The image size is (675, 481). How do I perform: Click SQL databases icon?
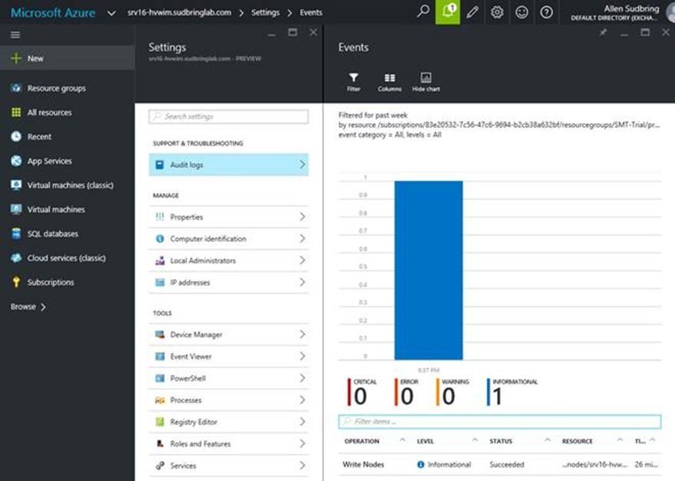tap(16, 234)
